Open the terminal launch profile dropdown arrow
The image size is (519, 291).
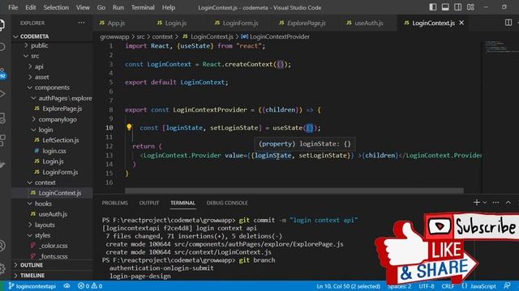485,202
